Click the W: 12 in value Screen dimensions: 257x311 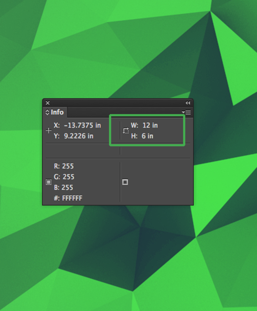pyautogui.click(x=144, y=125)
